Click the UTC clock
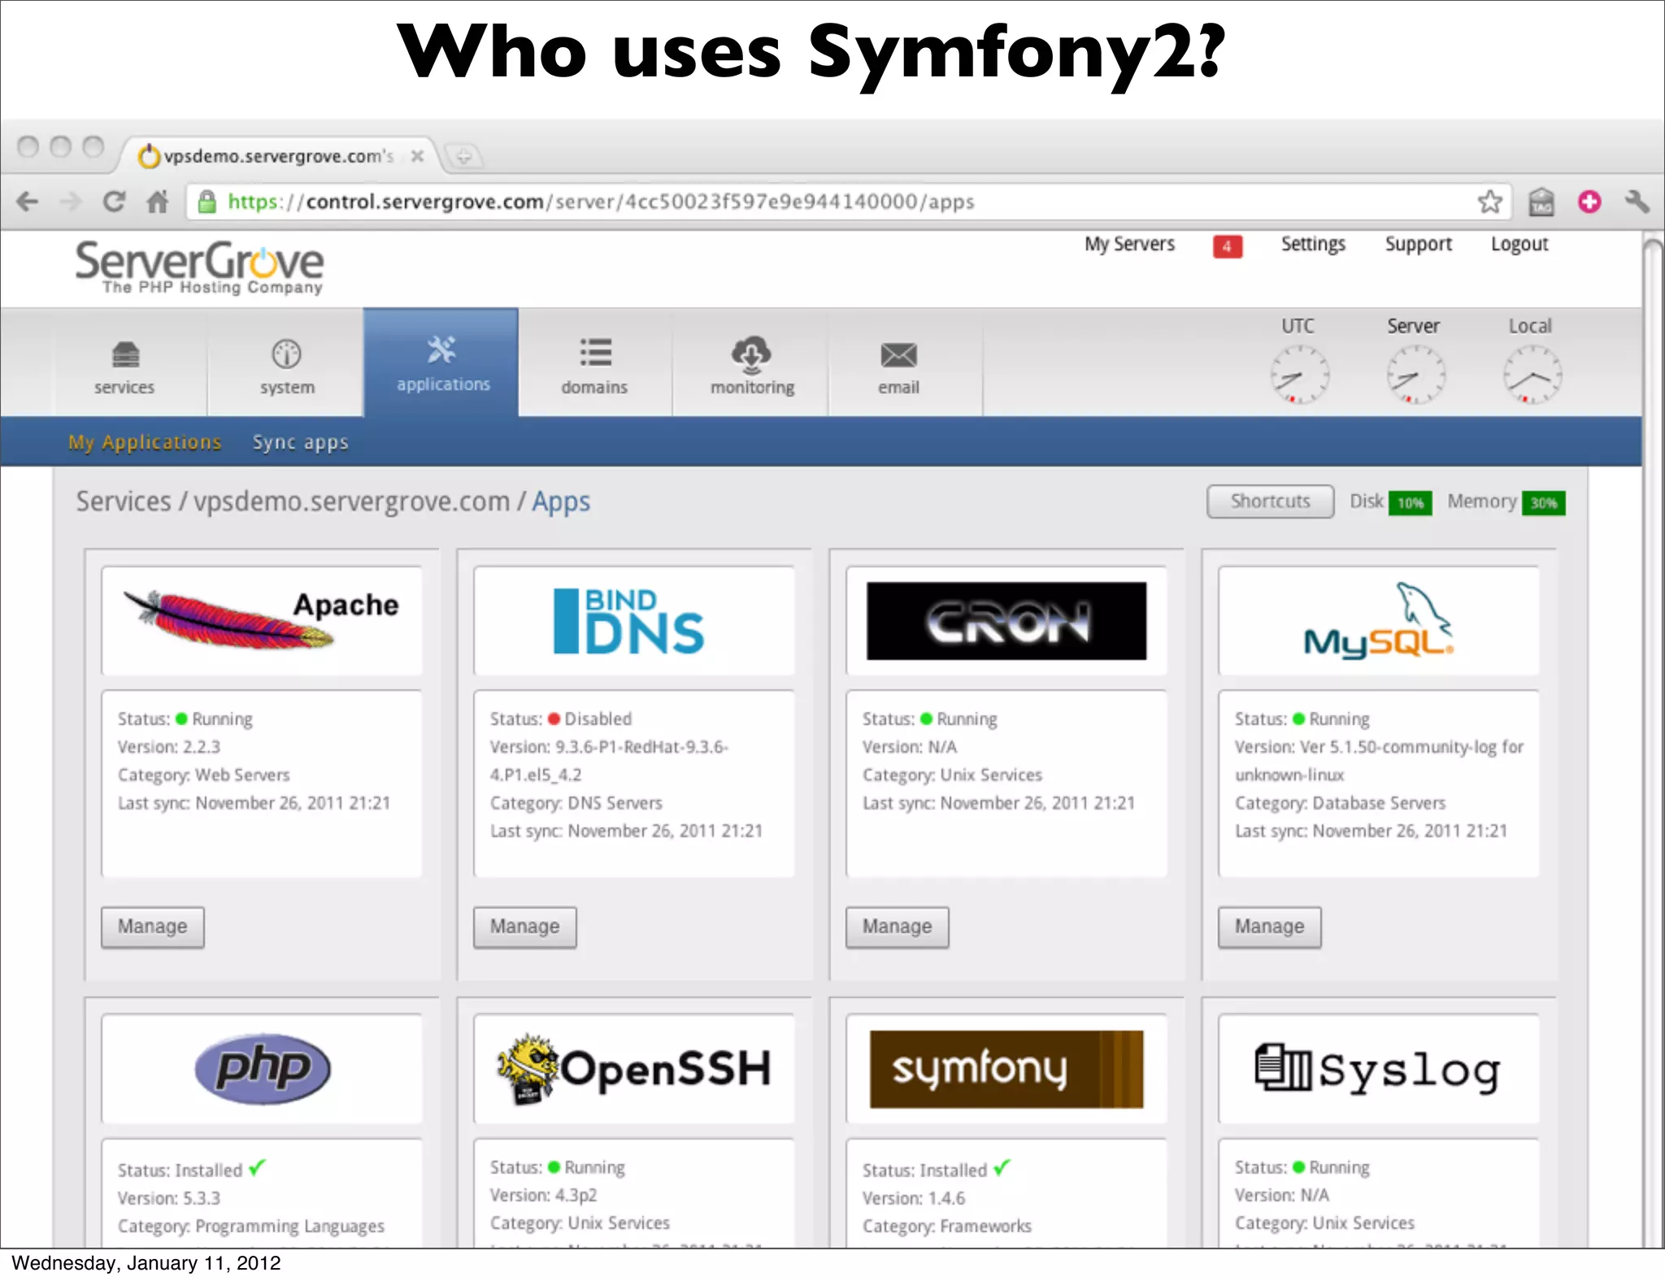1665x1281 pixels. coord(1299,375)
